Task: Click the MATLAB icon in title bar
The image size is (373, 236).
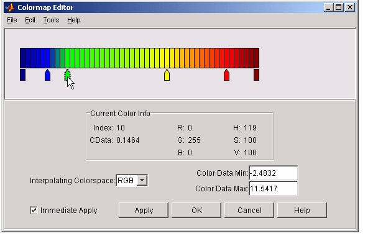Action: point(10,7)
